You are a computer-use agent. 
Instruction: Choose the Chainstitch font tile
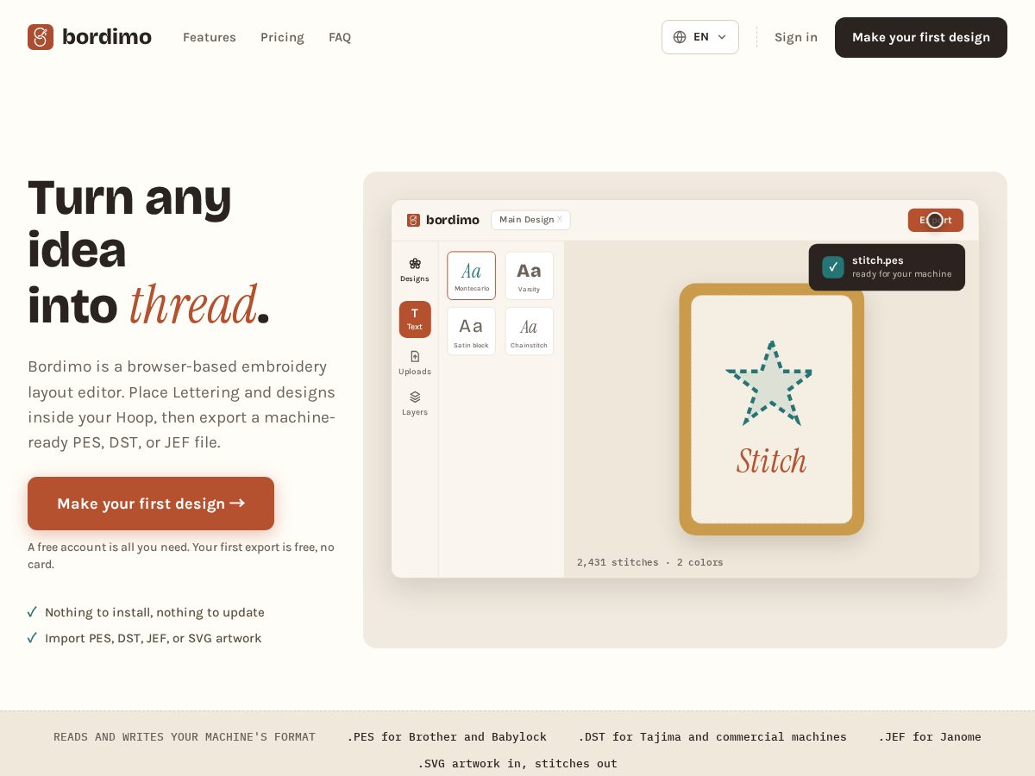(530, 331)
